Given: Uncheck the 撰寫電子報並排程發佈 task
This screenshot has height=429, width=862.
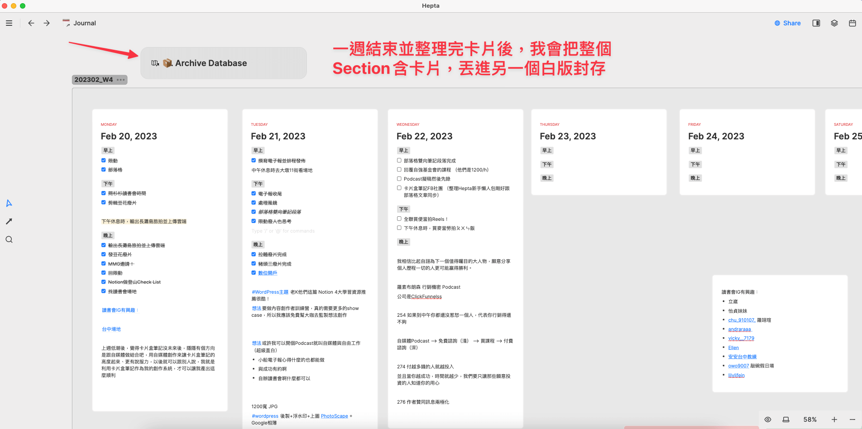Looking at the screenshot, I should pyautogui.click(x=254, y=160).
